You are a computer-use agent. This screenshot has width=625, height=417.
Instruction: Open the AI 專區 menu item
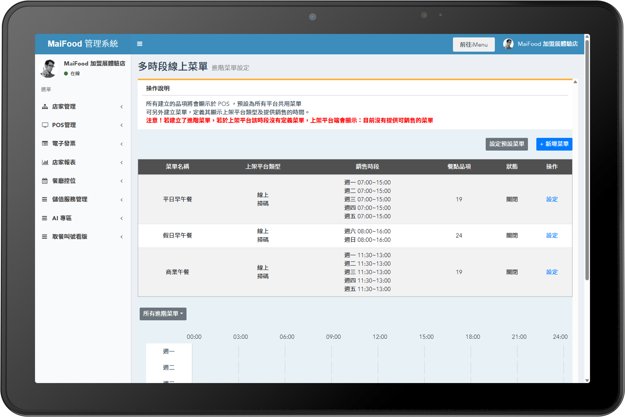click(62, 218)
